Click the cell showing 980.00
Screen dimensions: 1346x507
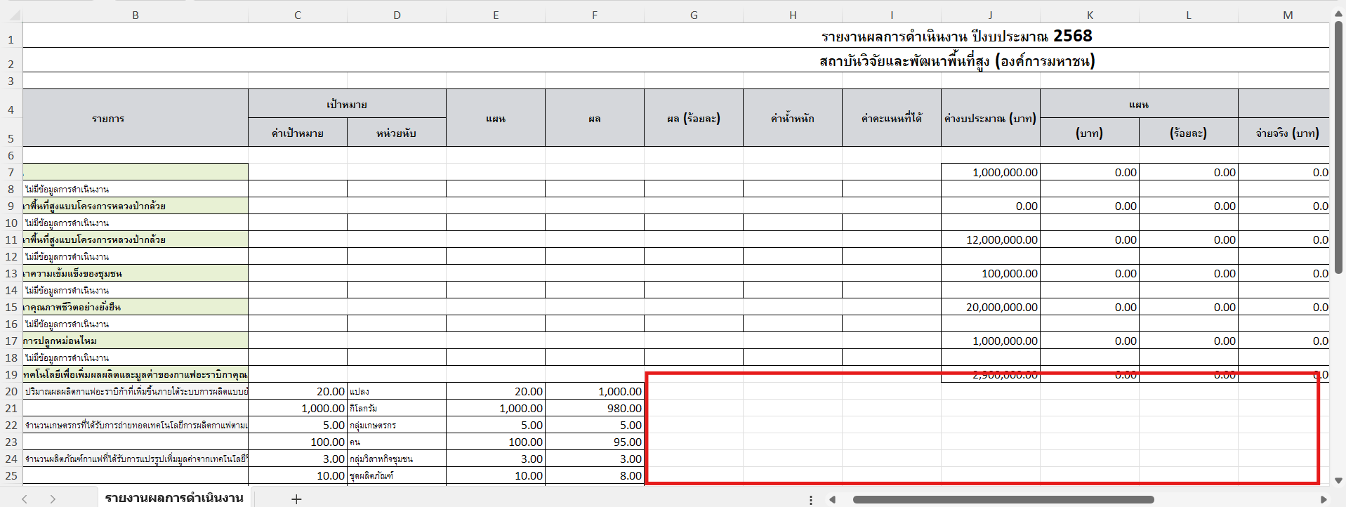click(x=594, y=408)
